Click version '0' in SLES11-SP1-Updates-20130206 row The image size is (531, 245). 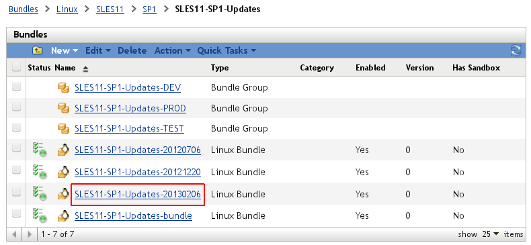pos(408,194)
